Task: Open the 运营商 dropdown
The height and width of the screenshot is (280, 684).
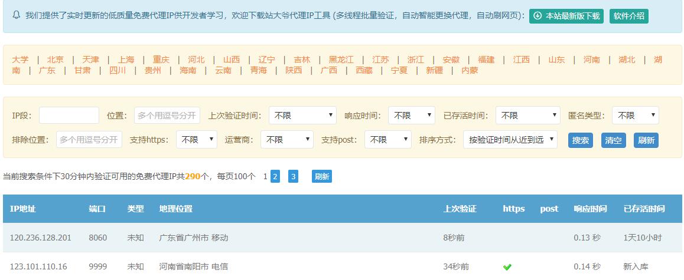Action: 286,139
